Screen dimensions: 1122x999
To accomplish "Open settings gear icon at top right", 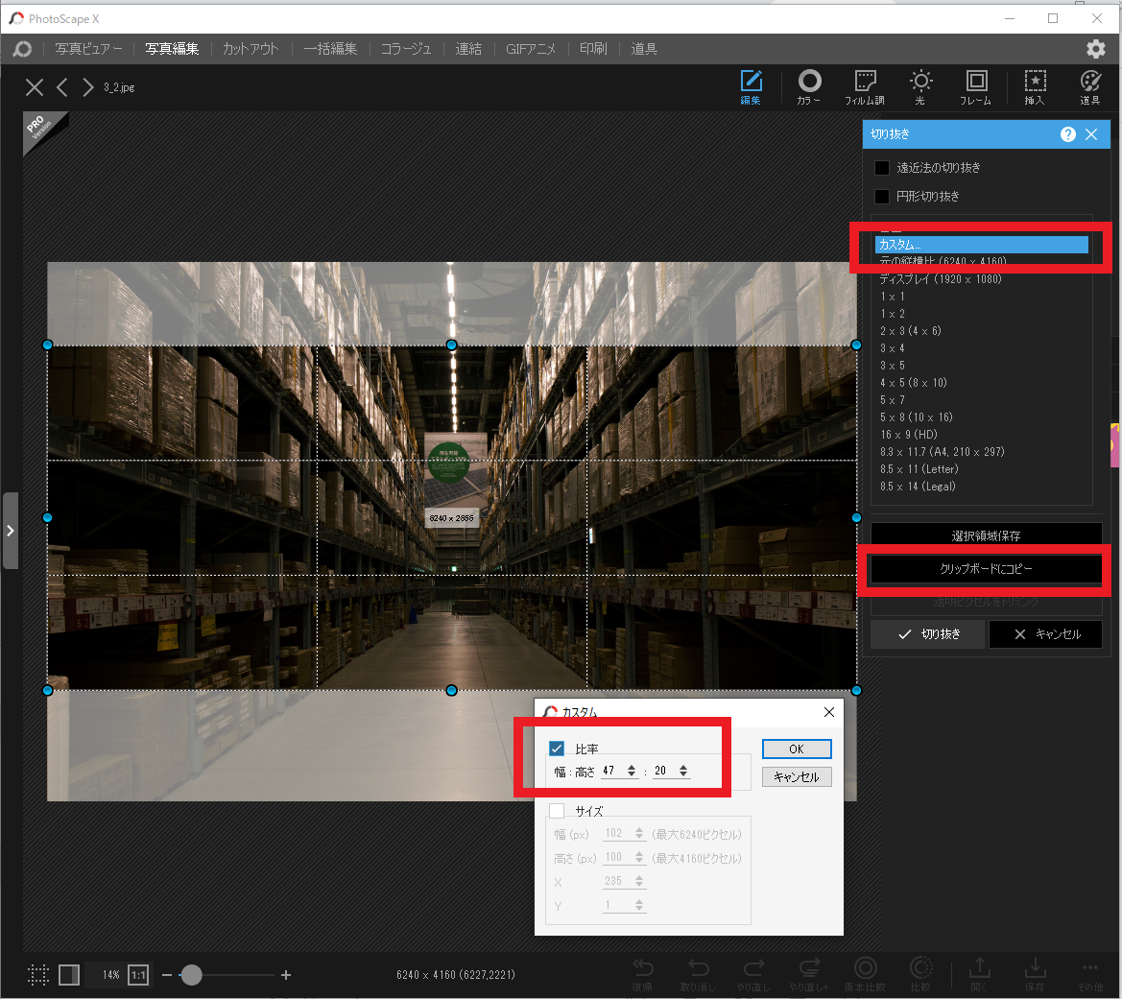I will click(1095, 49).
